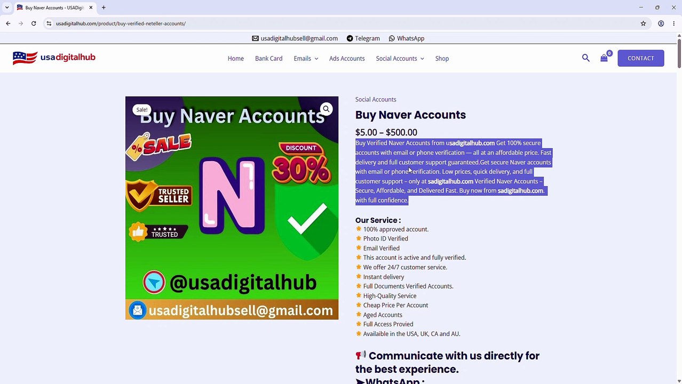682x384 pixels.
Task: Click the Buy Naver Accounts product image
Action: tap(232, 208)
